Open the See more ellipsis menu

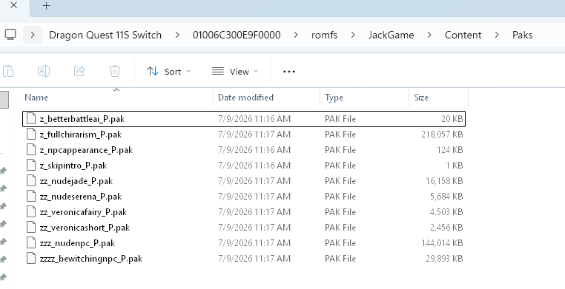pyautogui.click(x=289, y=72)
